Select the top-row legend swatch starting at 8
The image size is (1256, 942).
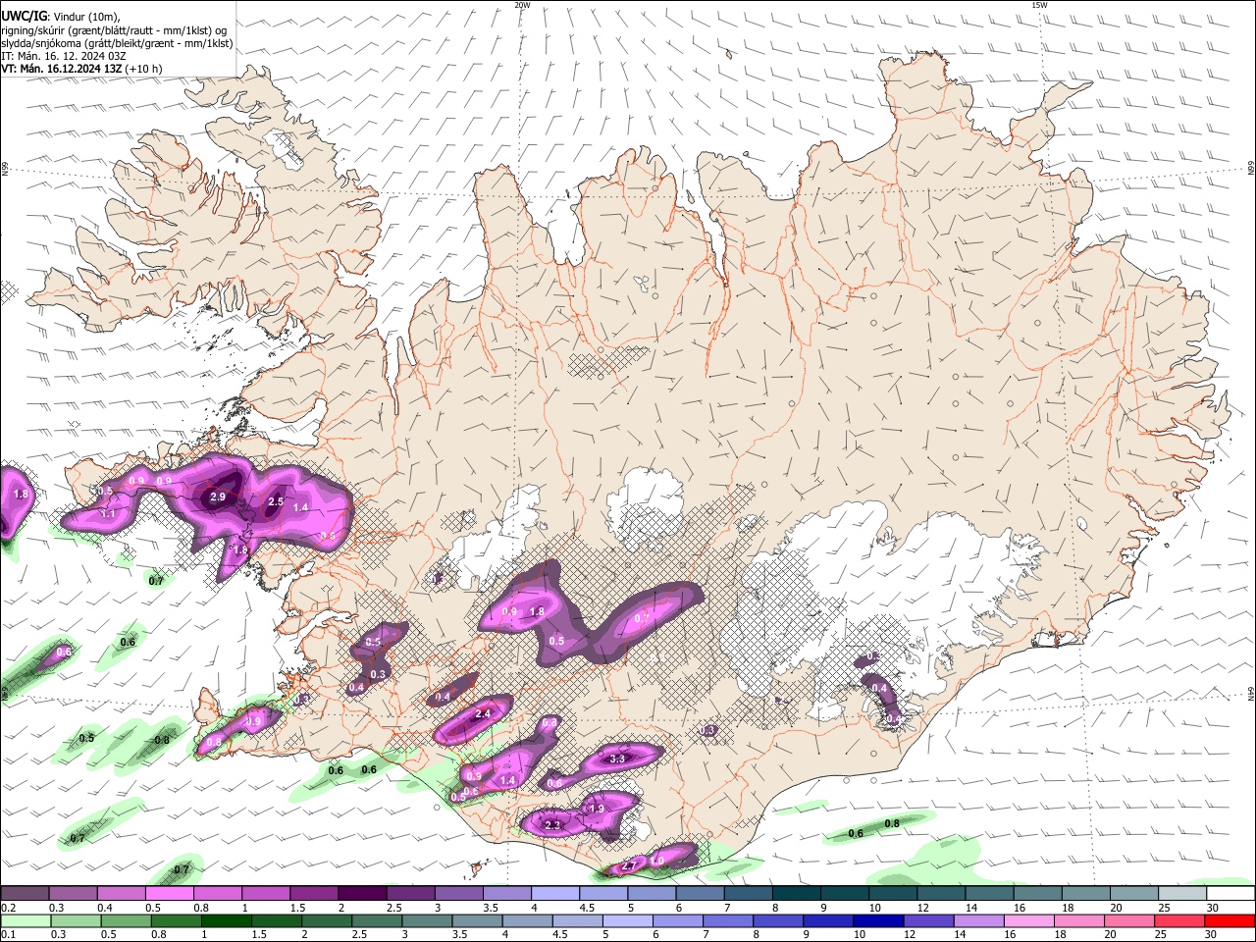(797, 893)
